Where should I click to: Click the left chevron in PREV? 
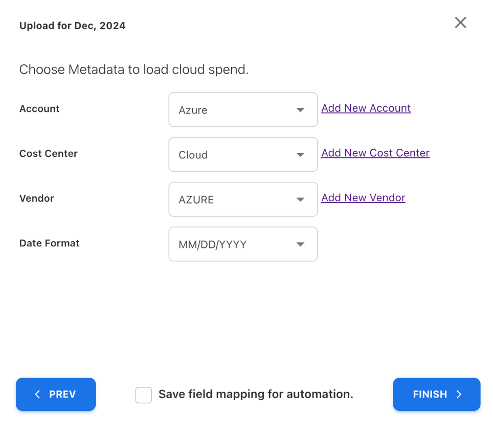(37, 394)
